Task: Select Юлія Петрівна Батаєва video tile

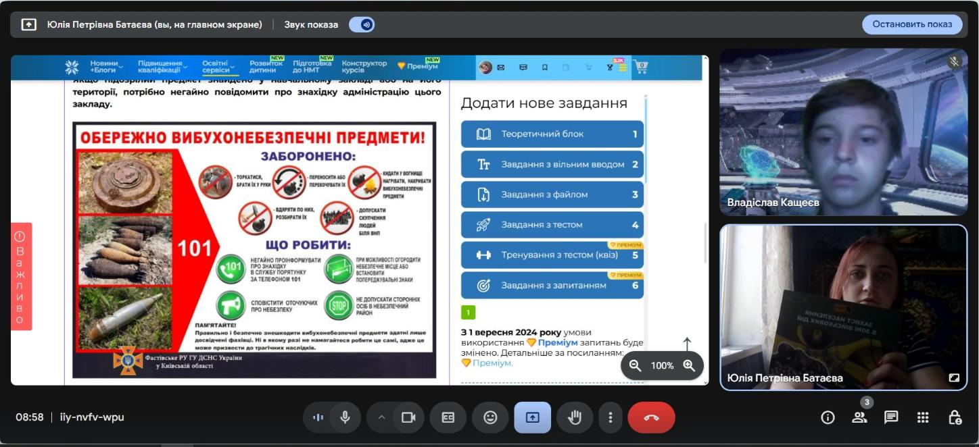Action: 843,308
